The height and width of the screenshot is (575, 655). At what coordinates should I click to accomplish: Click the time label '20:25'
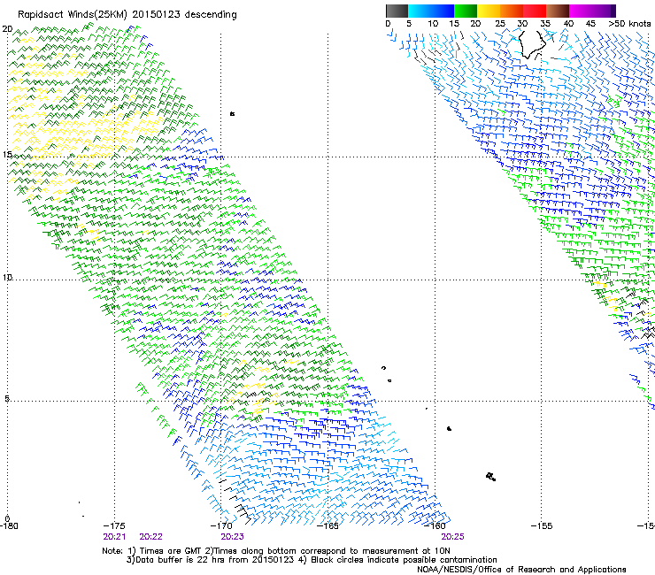pos(453,537)
